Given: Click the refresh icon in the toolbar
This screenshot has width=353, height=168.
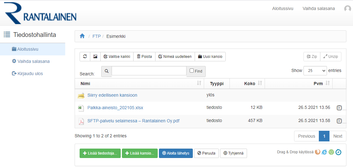Looking at the screenshot, I should click(85, 57).
